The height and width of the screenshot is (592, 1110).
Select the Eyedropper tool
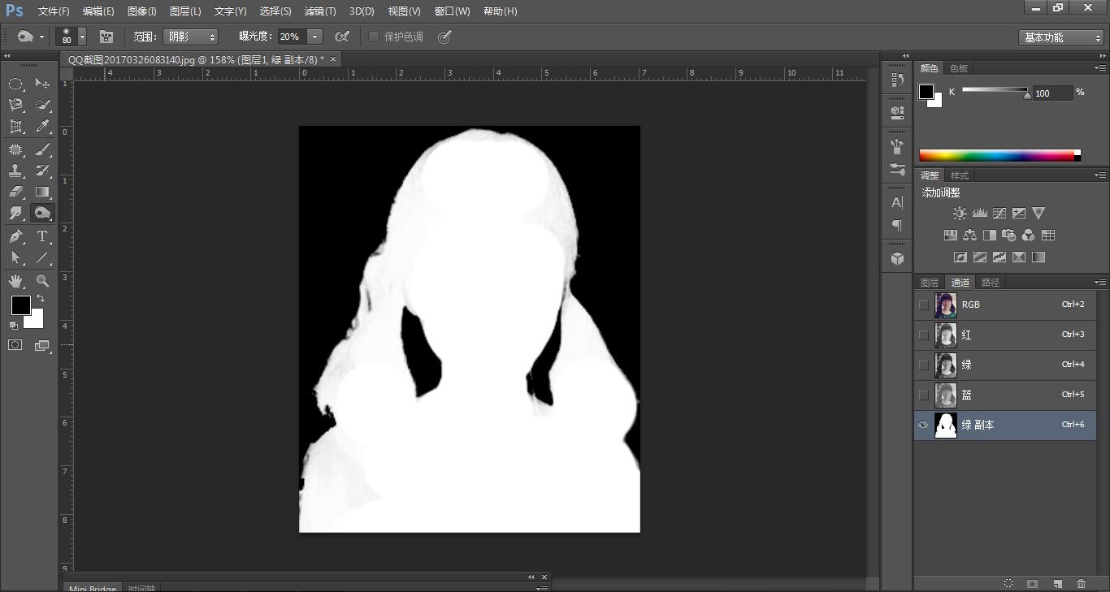click(42, 127)
